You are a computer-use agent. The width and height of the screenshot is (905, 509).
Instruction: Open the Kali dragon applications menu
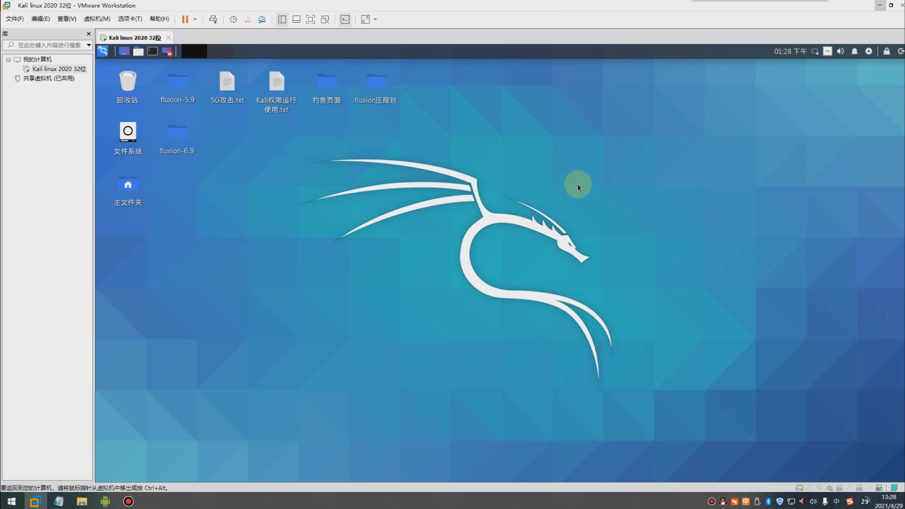[103, 51]
